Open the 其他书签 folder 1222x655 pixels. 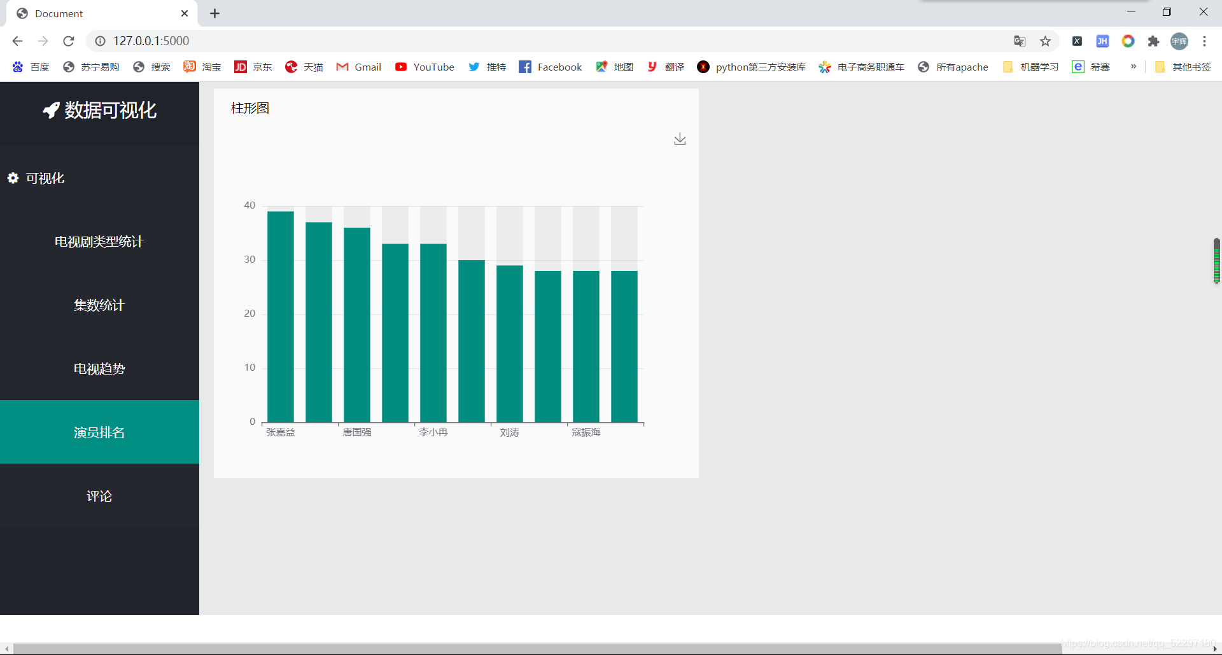pyautogui.click(x=1183, y=67)
